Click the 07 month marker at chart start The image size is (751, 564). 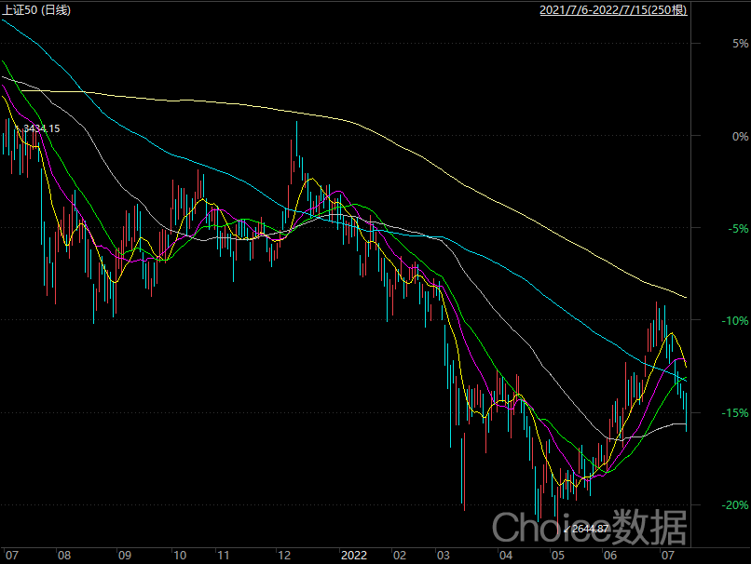point(12,556)
